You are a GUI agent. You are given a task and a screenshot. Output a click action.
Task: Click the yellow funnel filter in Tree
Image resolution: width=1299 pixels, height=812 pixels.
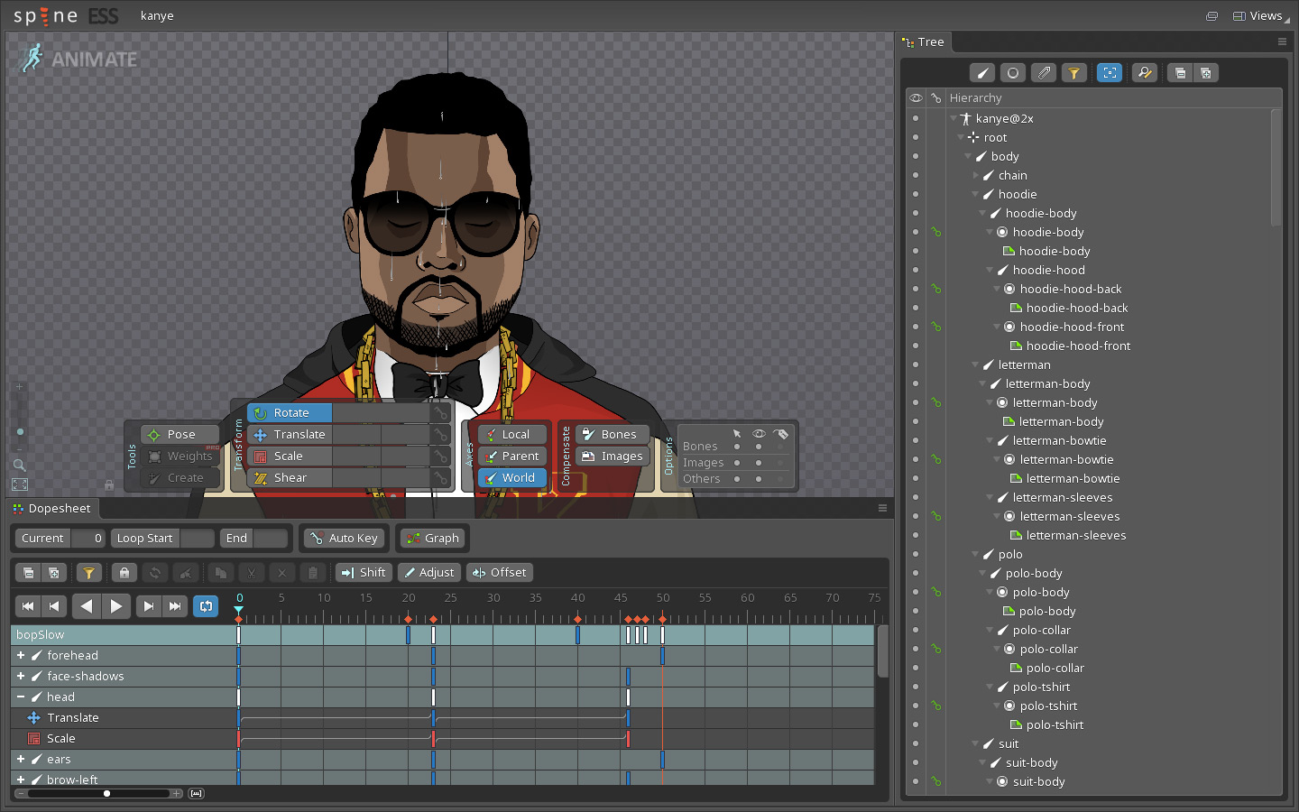coord(1073,73)
